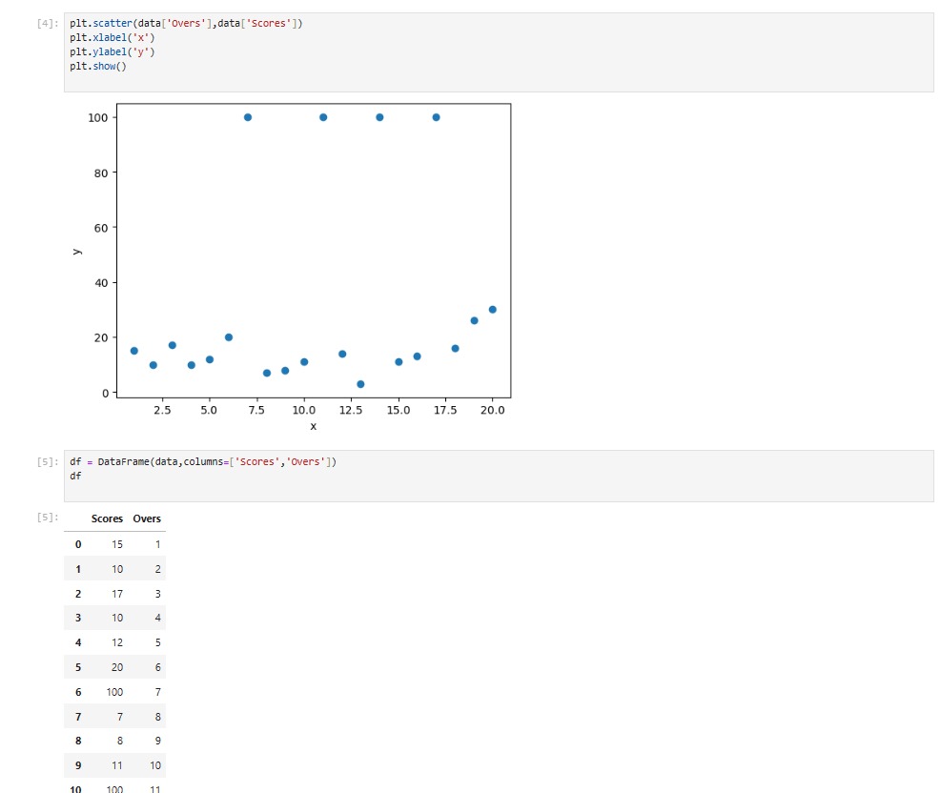Click Overs value 10 in row 9
This screenshot has height=793, width=941.
tap(155, 765)
